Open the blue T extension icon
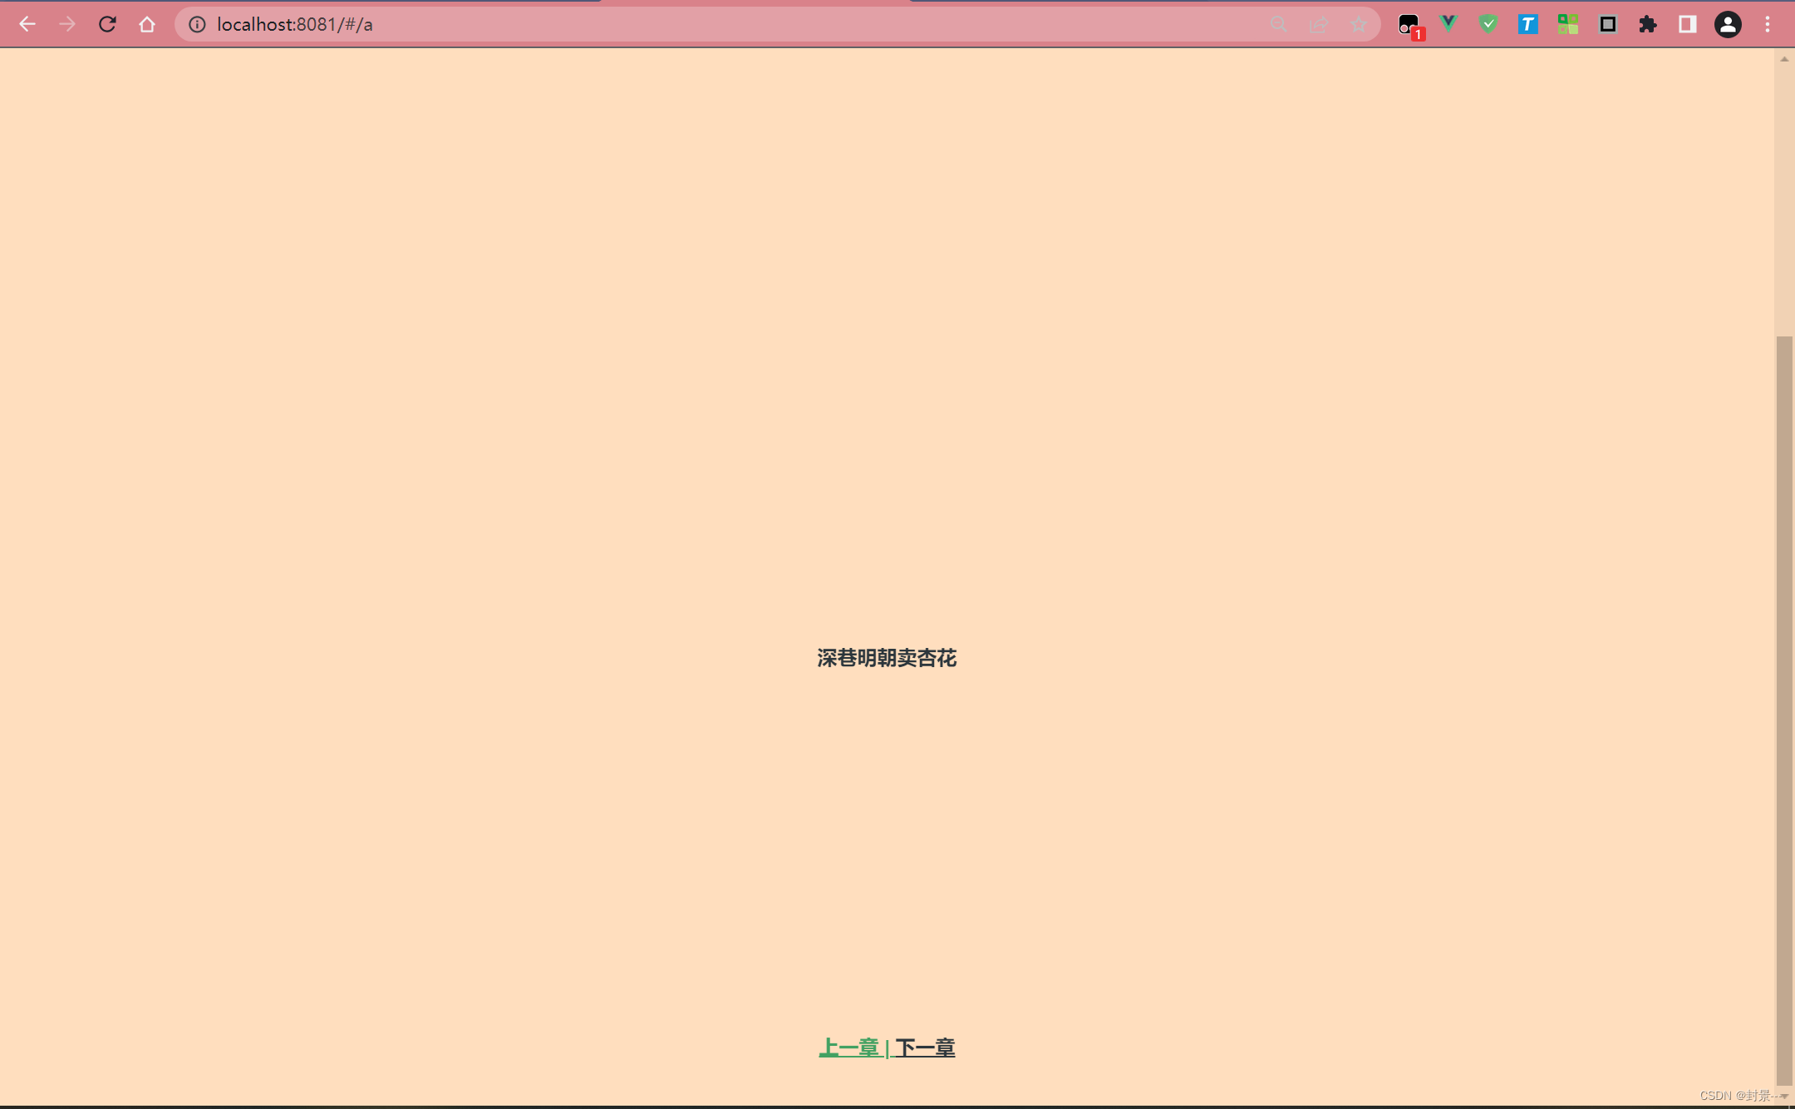Image resolution: width=1795 pixels, height=1109 pixels. coord(1527,24)
